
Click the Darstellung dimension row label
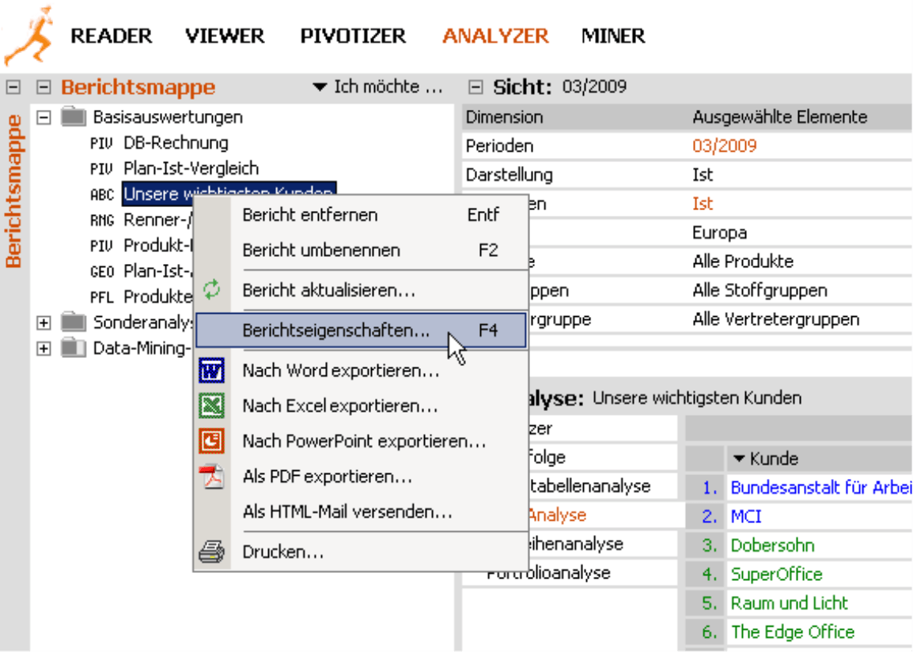click(510, 175)
